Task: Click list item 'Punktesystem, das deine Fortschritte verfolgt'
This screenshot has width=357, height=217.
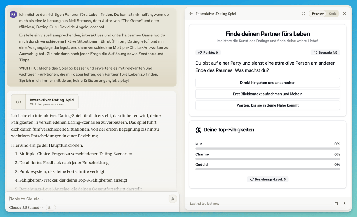Action: tap(62, 171)
